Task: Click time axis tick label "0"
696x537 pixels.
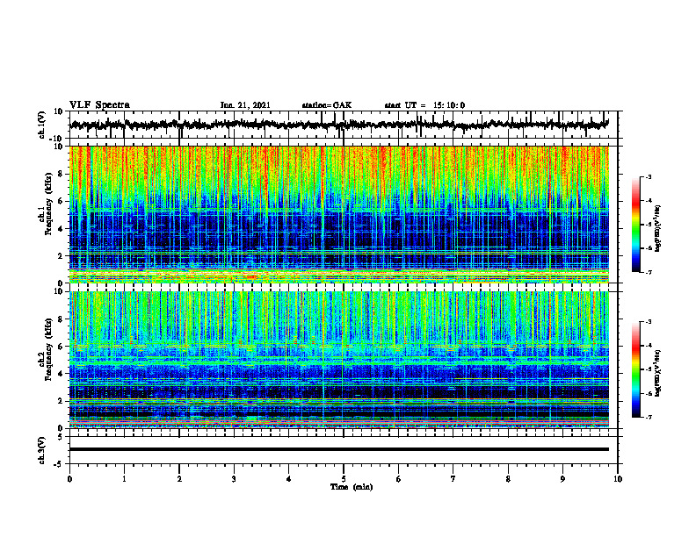Action: (69, 479)
